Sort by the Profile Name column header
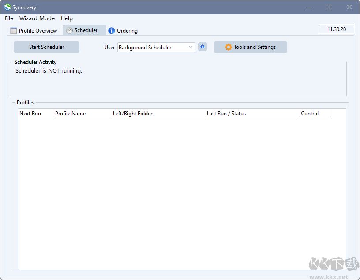The width and height of the screenshot is (360, 280). pyautogui.click(x=82, y=114)
